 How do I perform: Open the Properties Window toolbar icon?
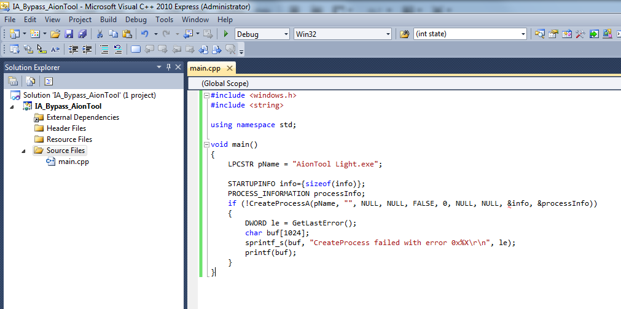coord(553,34)
